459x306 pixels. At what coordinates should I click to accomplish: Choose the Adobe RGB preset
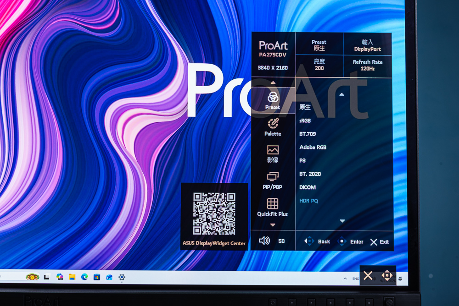tap(313, 148)
